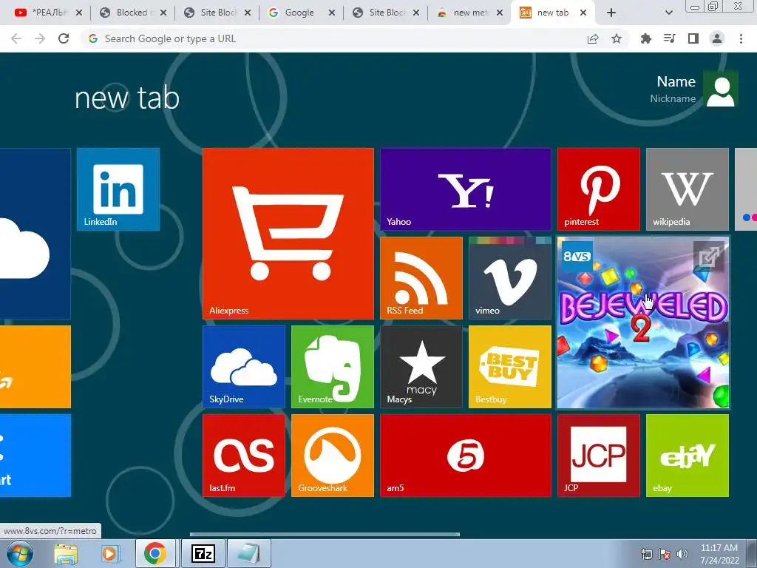The image size is (757, 568).
Task: Reload the page with the refresh button
Action: pyautogui.click(x=64, y=38)
